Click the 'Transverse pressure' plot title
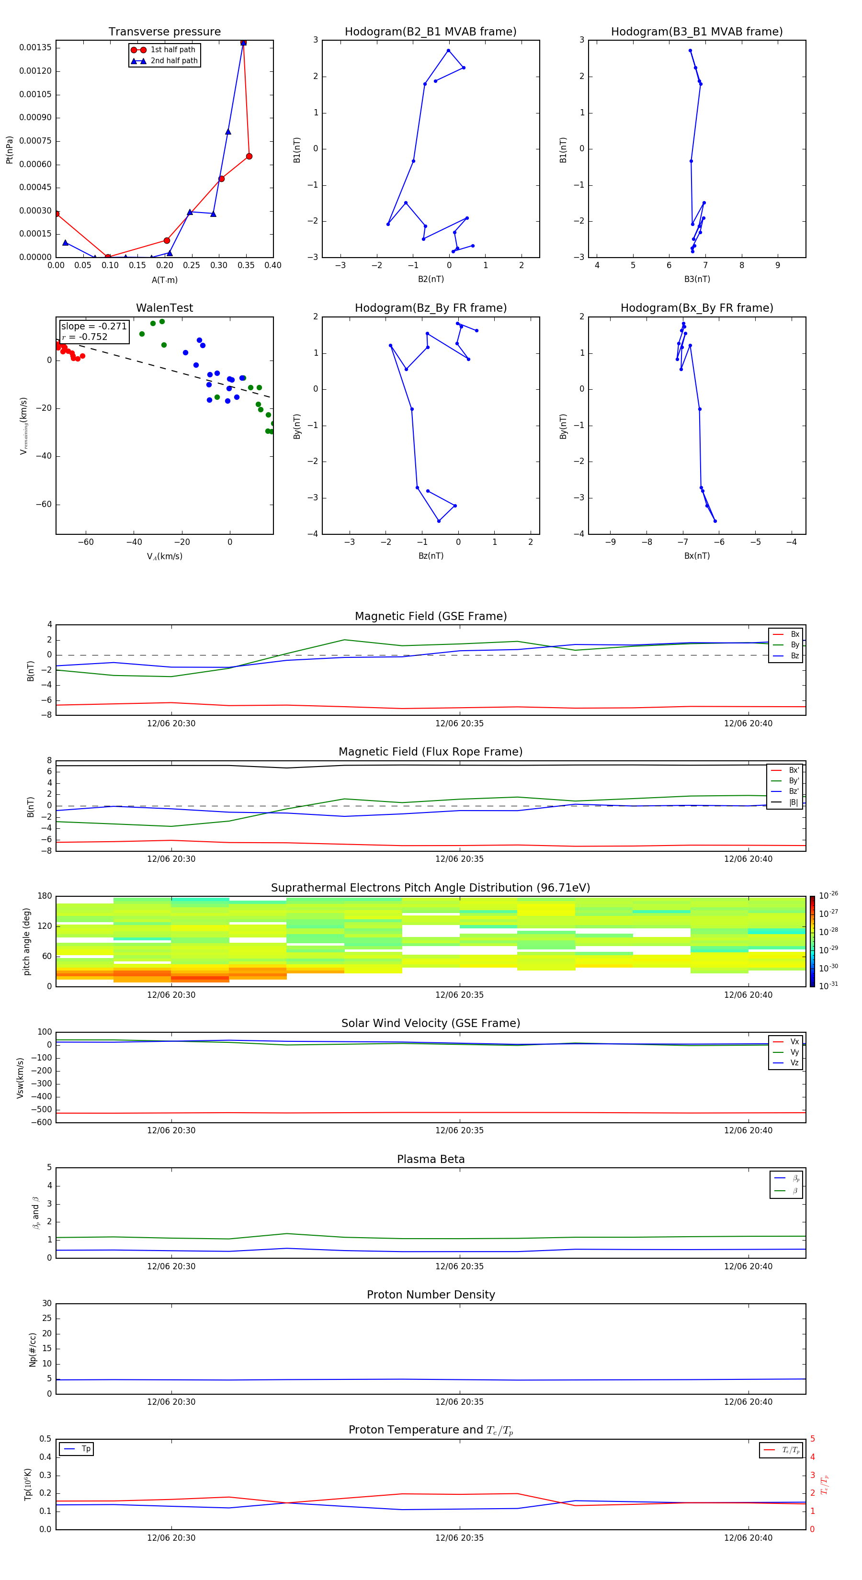 click(x=164, y=31)
